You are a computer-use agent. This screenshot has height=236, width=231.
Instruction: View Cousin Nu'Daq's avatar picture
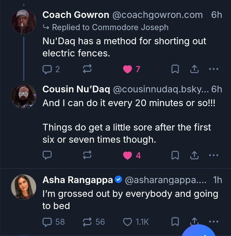[23, 96]
